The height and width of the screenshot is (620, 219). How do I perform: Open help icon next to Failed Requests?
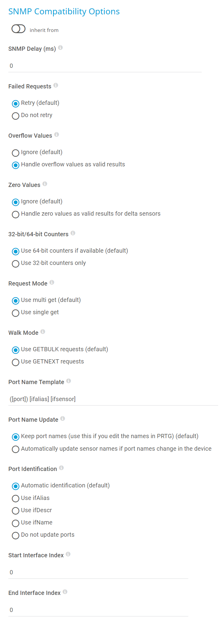[56, 85]
